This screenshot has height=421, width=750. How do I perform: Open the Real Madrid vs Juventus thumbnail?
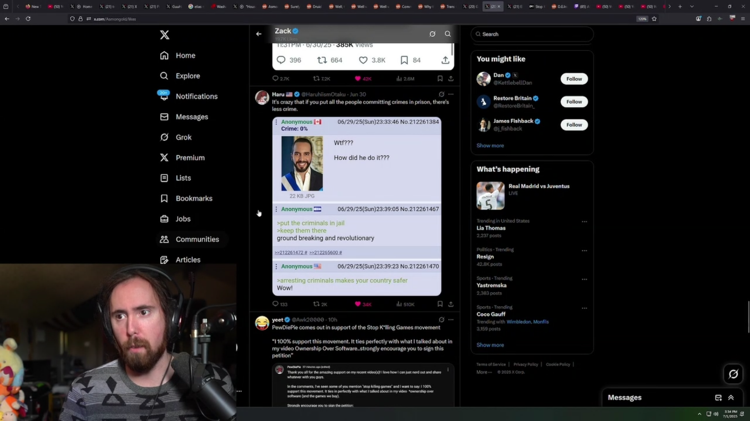click(x=490, y=196)
